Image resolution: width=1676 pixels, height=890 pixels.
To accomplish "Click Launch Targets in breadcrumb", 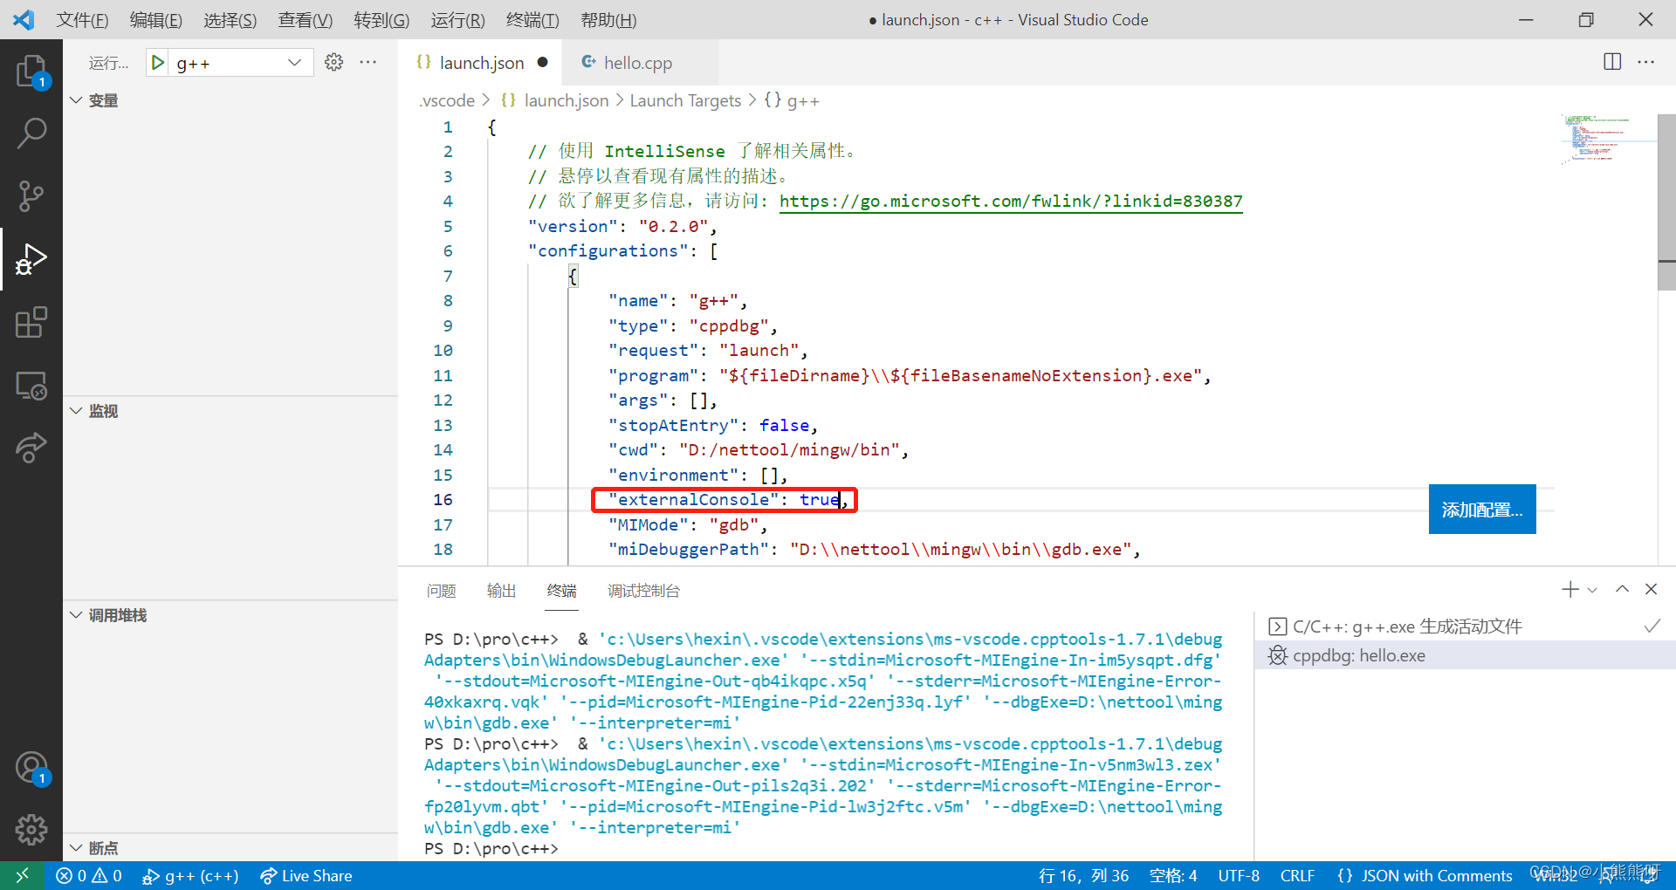I will (x=685, y=100).
